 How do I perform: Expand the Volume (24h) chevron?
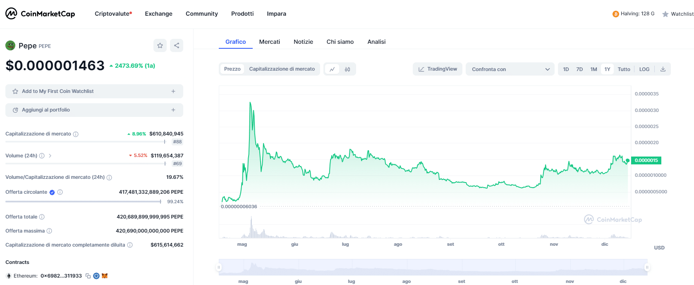click(x=50, y=156)
